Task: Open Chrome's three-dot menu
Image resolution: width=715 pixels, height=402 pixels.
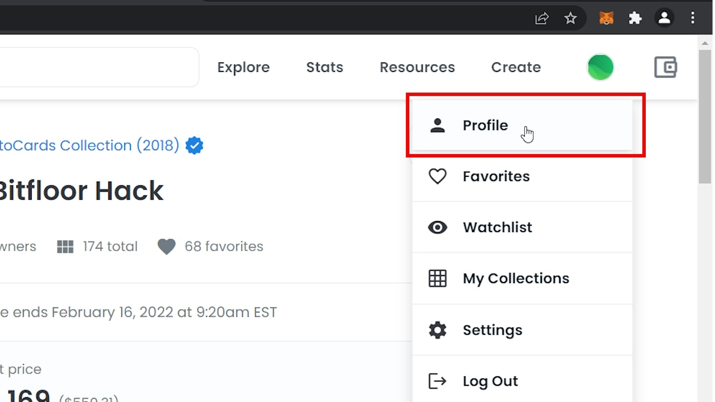Action: [x=693, y=18]
